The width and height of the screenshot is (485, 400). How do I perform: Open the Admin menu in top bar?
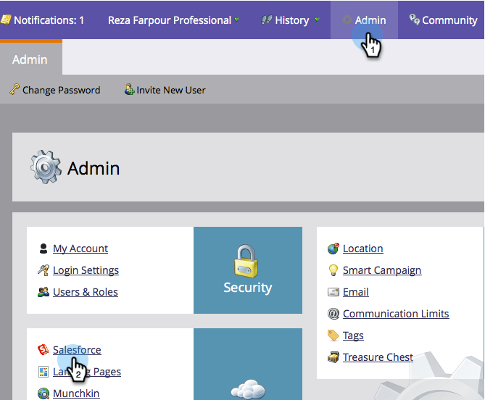pyautogui.click(x=364, y=20)
